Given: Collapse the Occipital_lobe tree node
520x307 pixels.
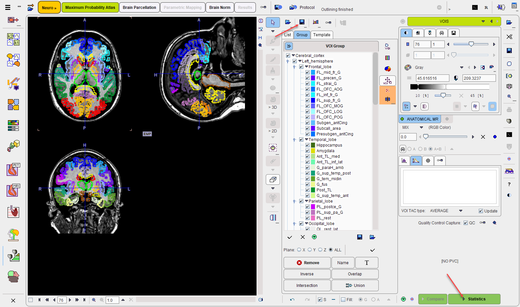Looking at the screenshot, I should (x=306, y=224).
